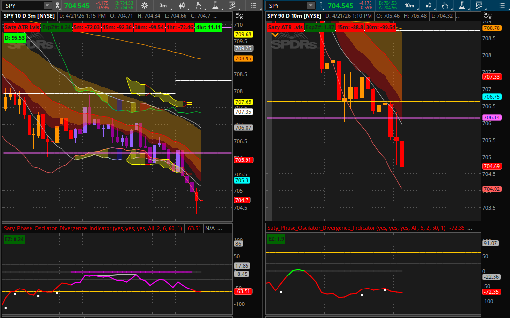Click the '1hr: -72.46' label
The image size is (510, 318).
coord(180,27)
